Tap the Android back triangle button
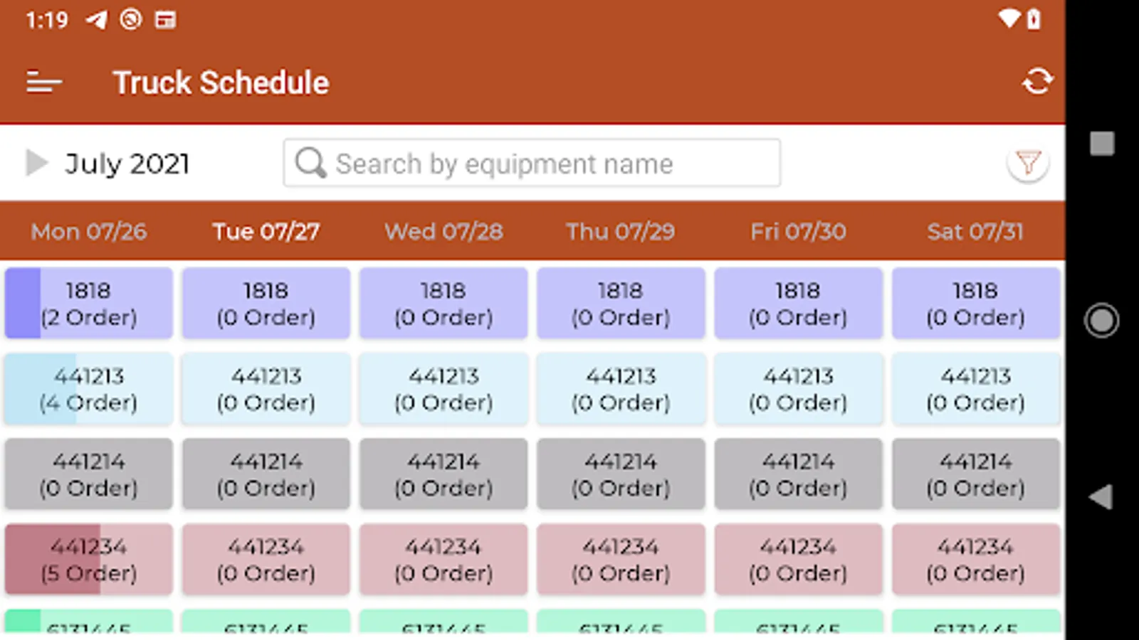Viewport: 1139px width, 640px height. [x=1101, y=496]
